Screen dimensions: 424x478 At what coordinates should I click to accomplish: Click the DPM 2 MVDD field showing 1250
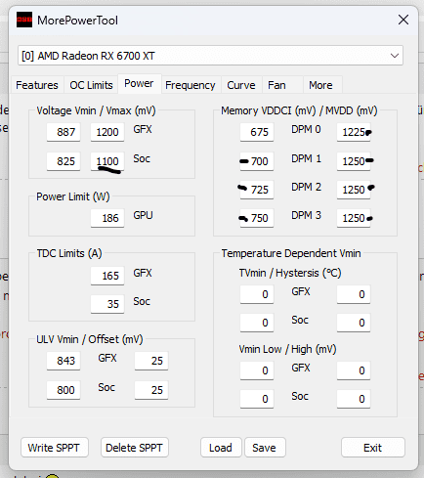pos(354,190)
